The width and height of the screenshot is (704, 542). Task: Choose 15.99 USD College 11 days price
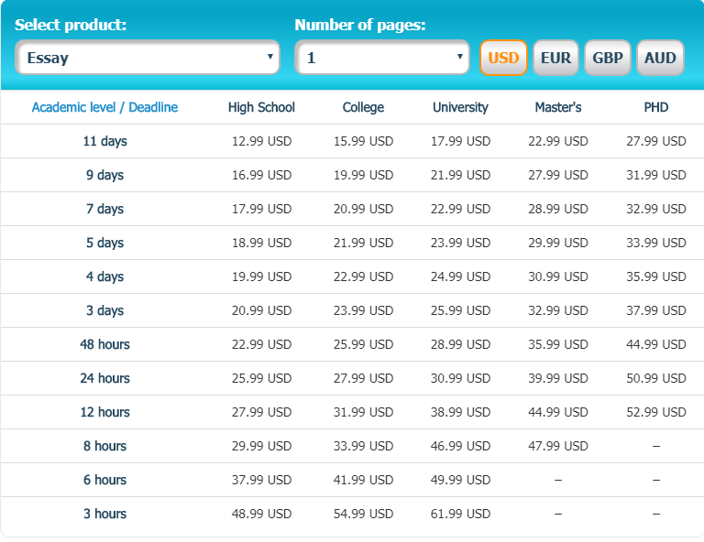(x=363, y=141)
